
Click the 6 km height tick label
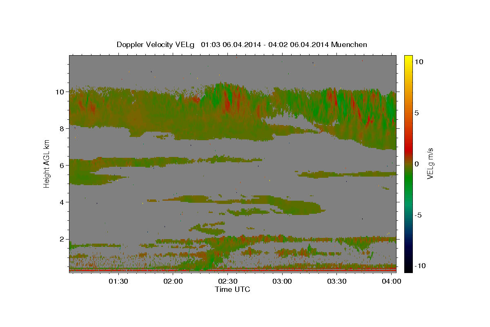62,166
